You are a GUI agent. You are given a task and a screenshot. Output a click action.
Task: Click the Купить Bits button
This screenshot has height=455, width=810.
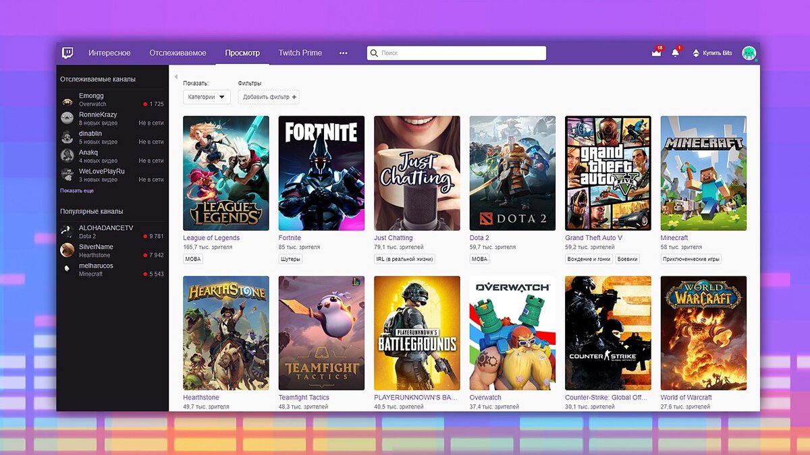click(712, 53)
